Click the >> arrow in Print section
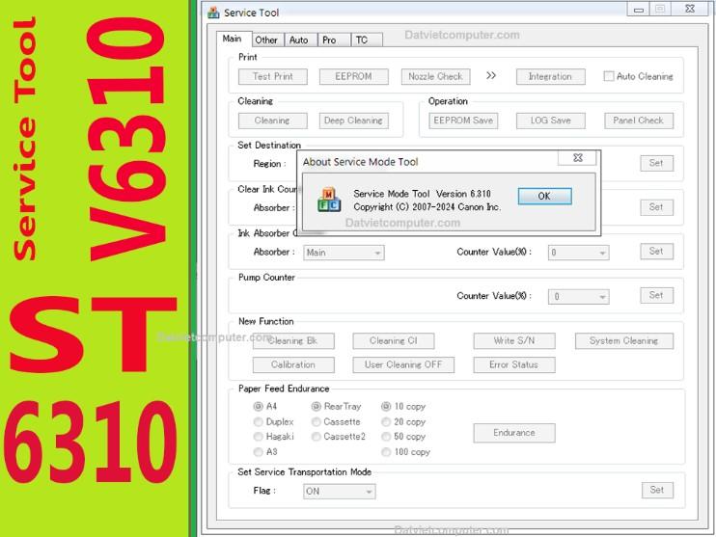Screen dimensions: 716x537 491,75
